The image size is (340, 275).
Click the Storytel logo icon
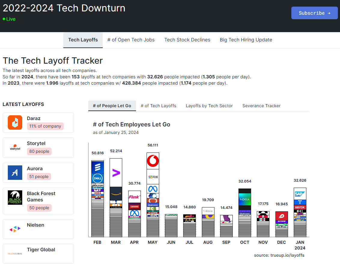click(15, 147)
